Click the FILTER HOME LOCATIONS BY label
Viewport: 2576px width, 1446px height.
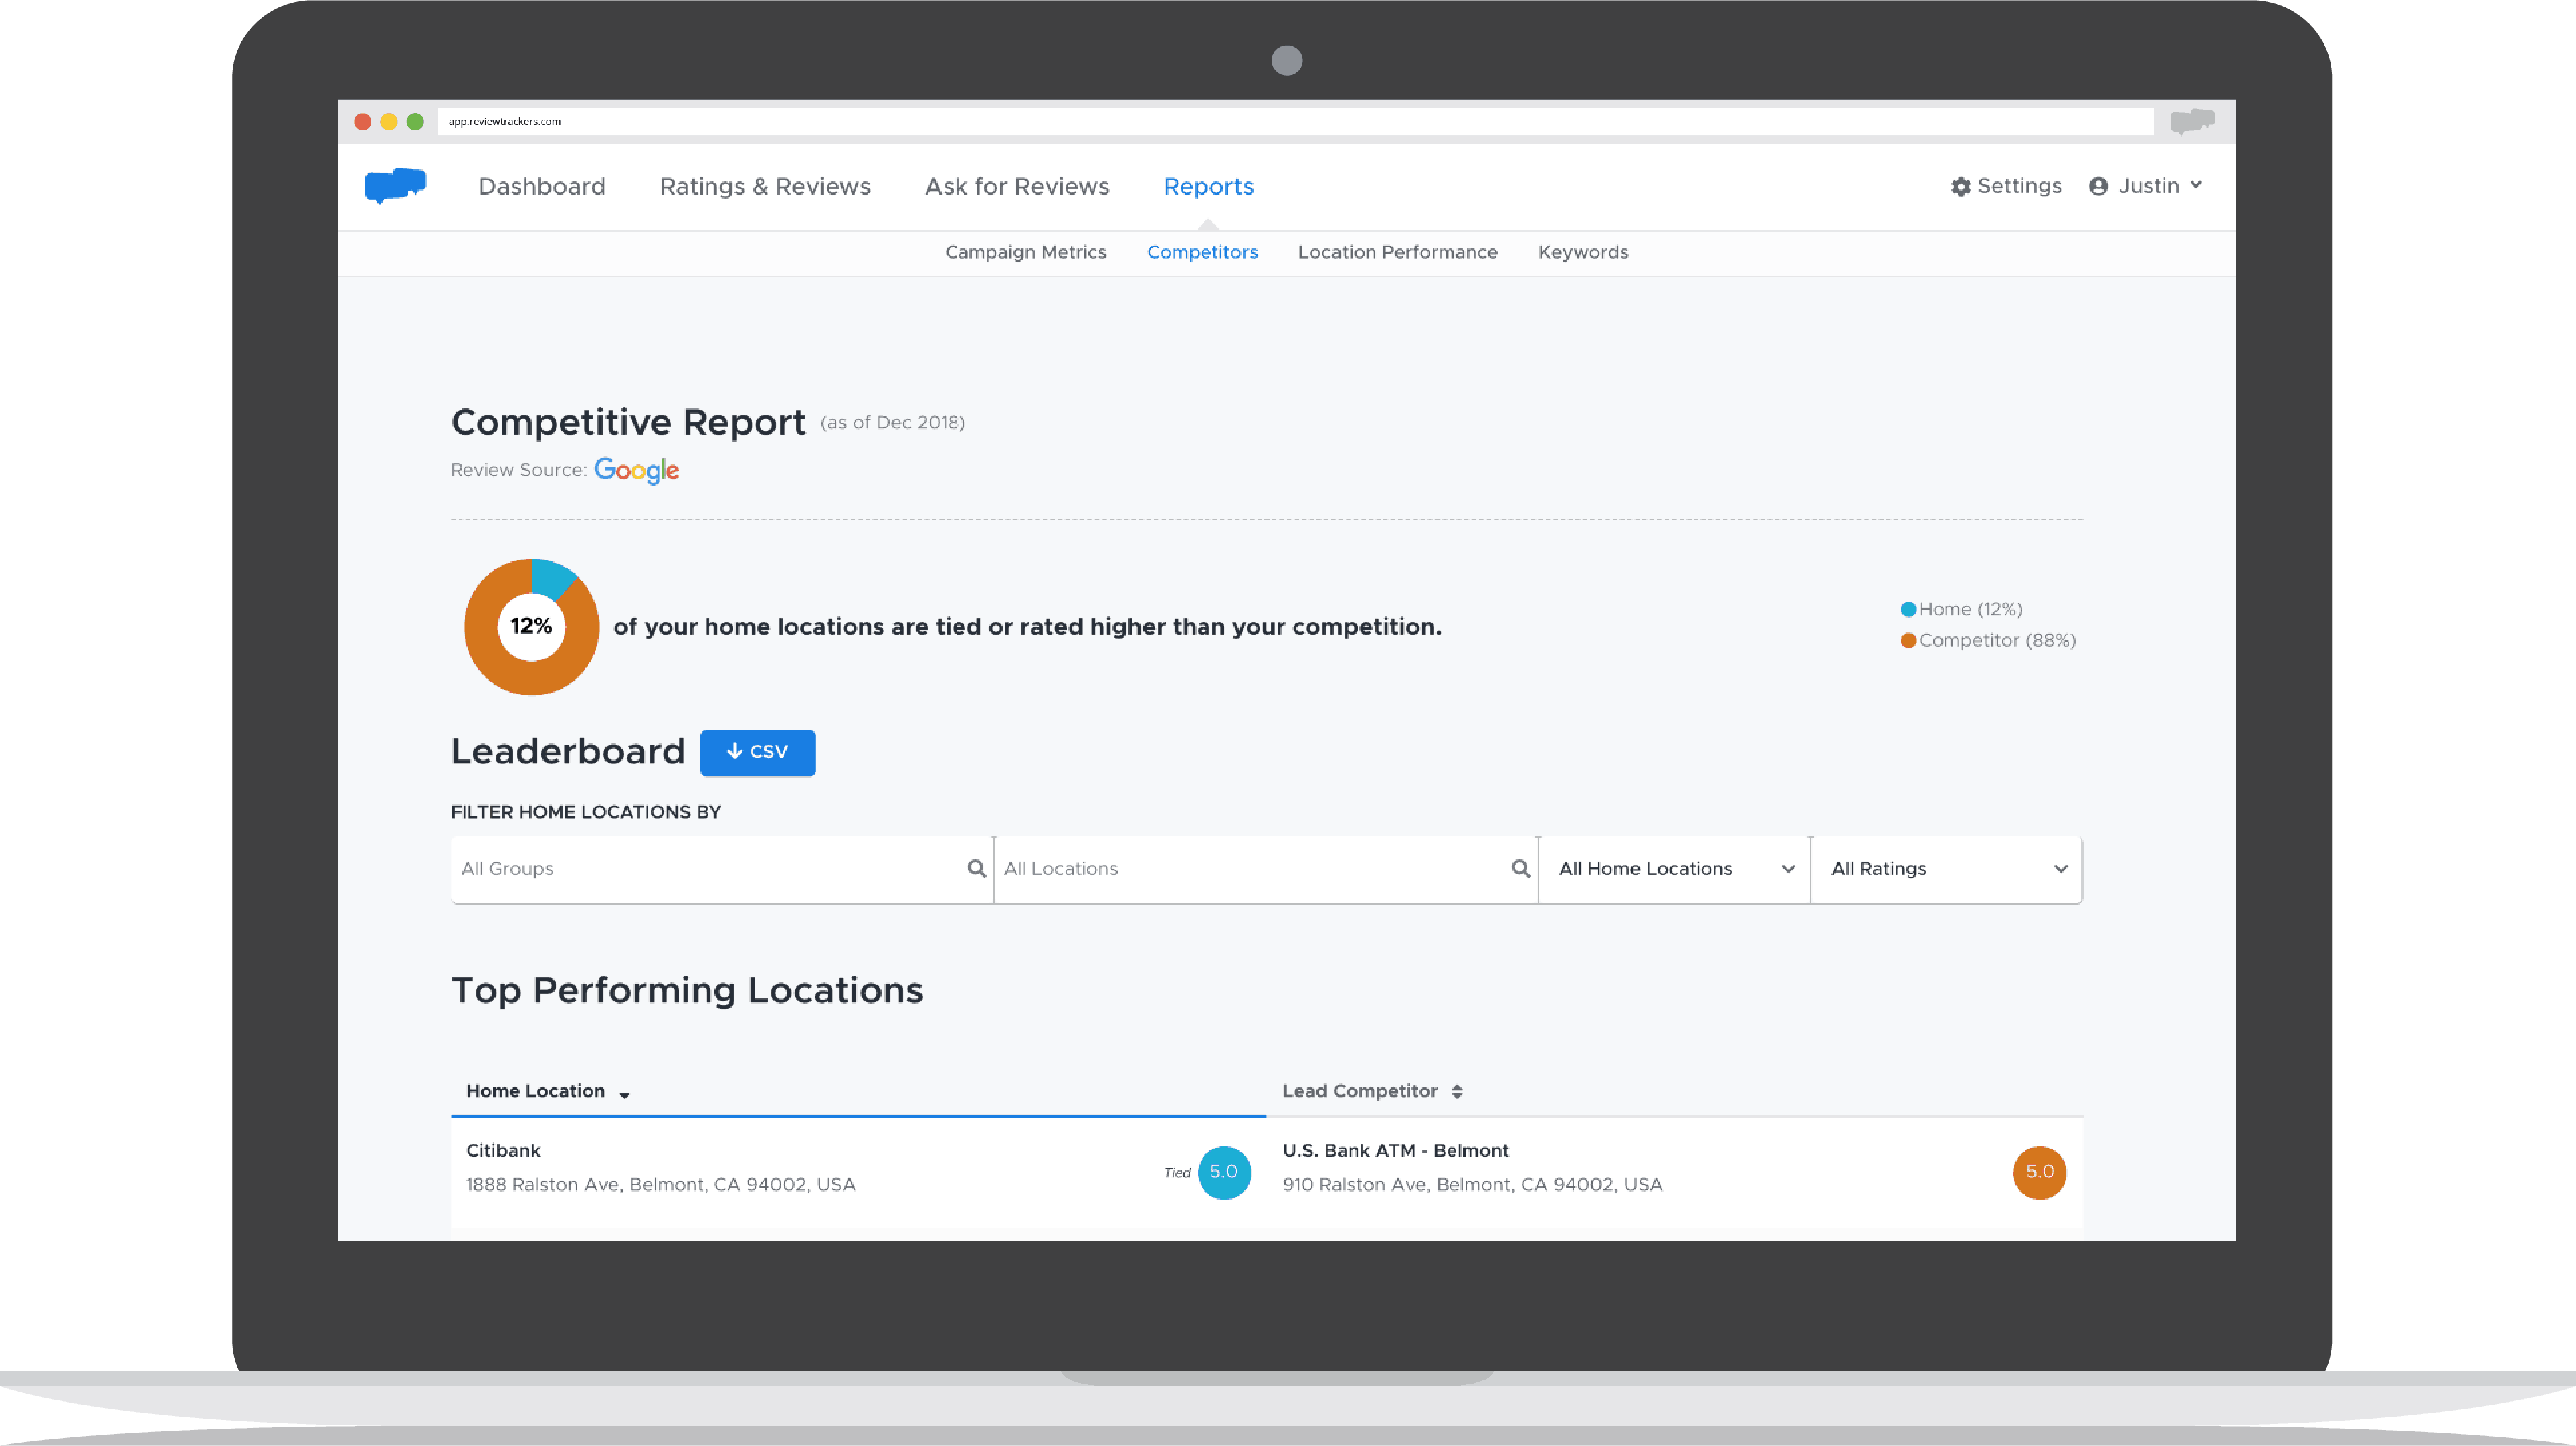click(x=586, y=812)
